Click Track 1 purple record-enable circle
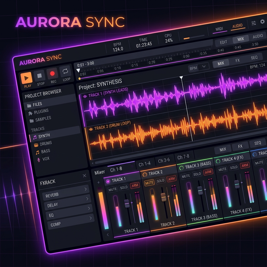 108,181
